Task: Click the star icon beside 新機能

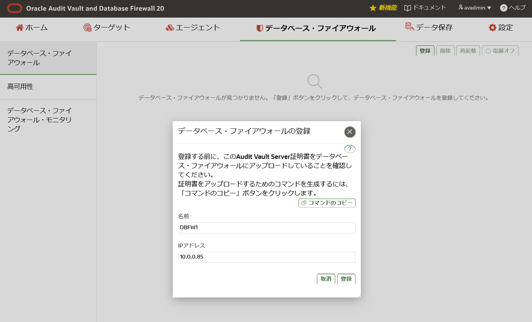Action: point(373,8)
